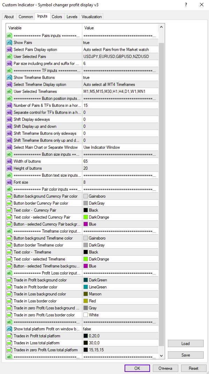Click the scrollbar down arrow
Image resolution: width=209 pixels, height=374 pixels.
[161, 356]
